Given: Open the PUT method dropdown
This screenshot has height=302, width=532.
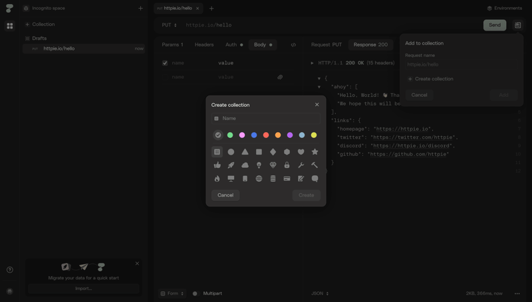Looking at the screenshot, I should [169, 25].
